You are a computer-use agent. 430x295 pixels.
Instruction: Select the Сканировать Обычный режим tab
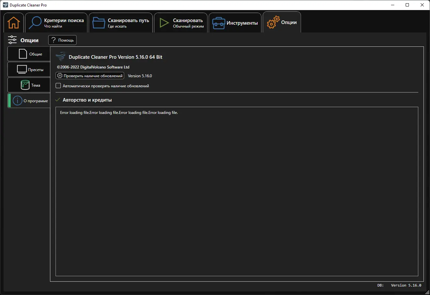[181, 23]
